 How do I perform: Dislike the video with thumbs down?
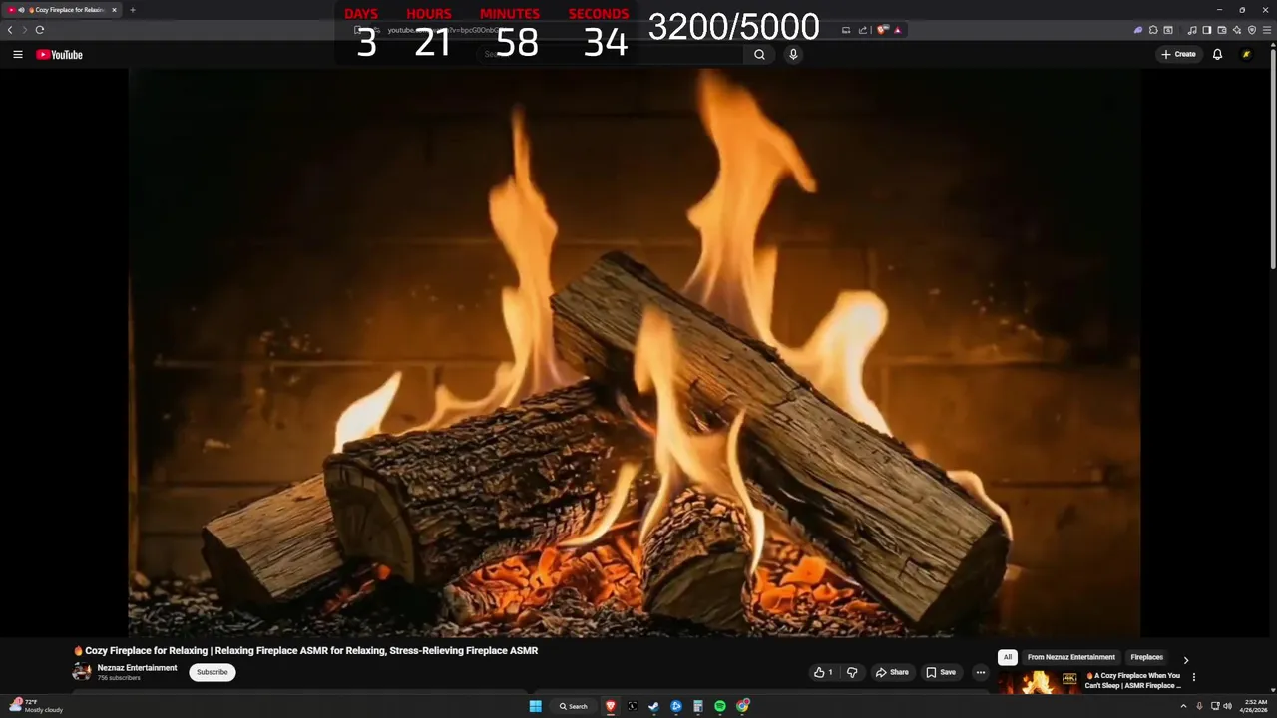(852, 672)
